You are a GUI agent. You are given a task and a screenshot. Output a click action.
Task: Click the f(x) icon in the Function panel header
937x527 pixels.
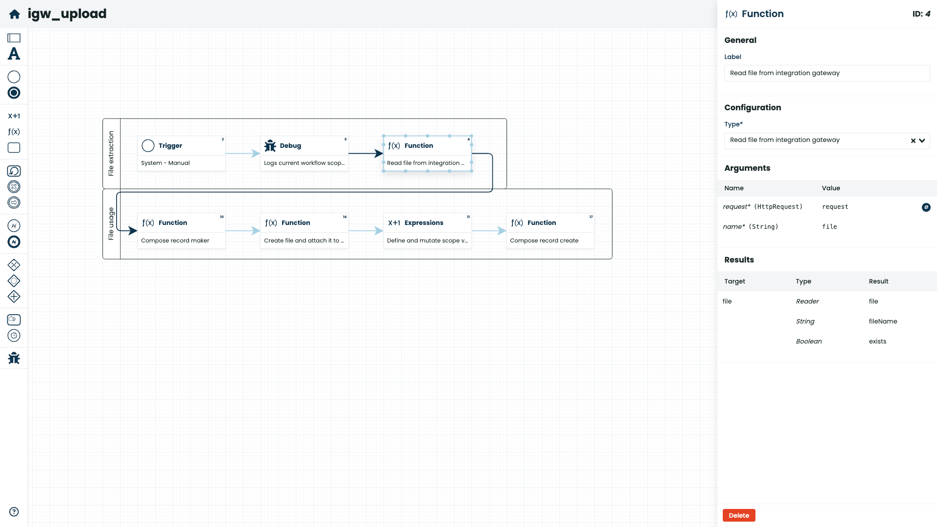pos(731,14)
